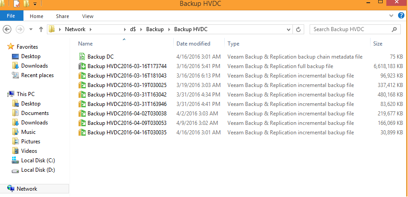408x197 pixels.
Task: Click New folder icon in quick access toolbar
Action: pyautogui.click(x=26, y=4)
